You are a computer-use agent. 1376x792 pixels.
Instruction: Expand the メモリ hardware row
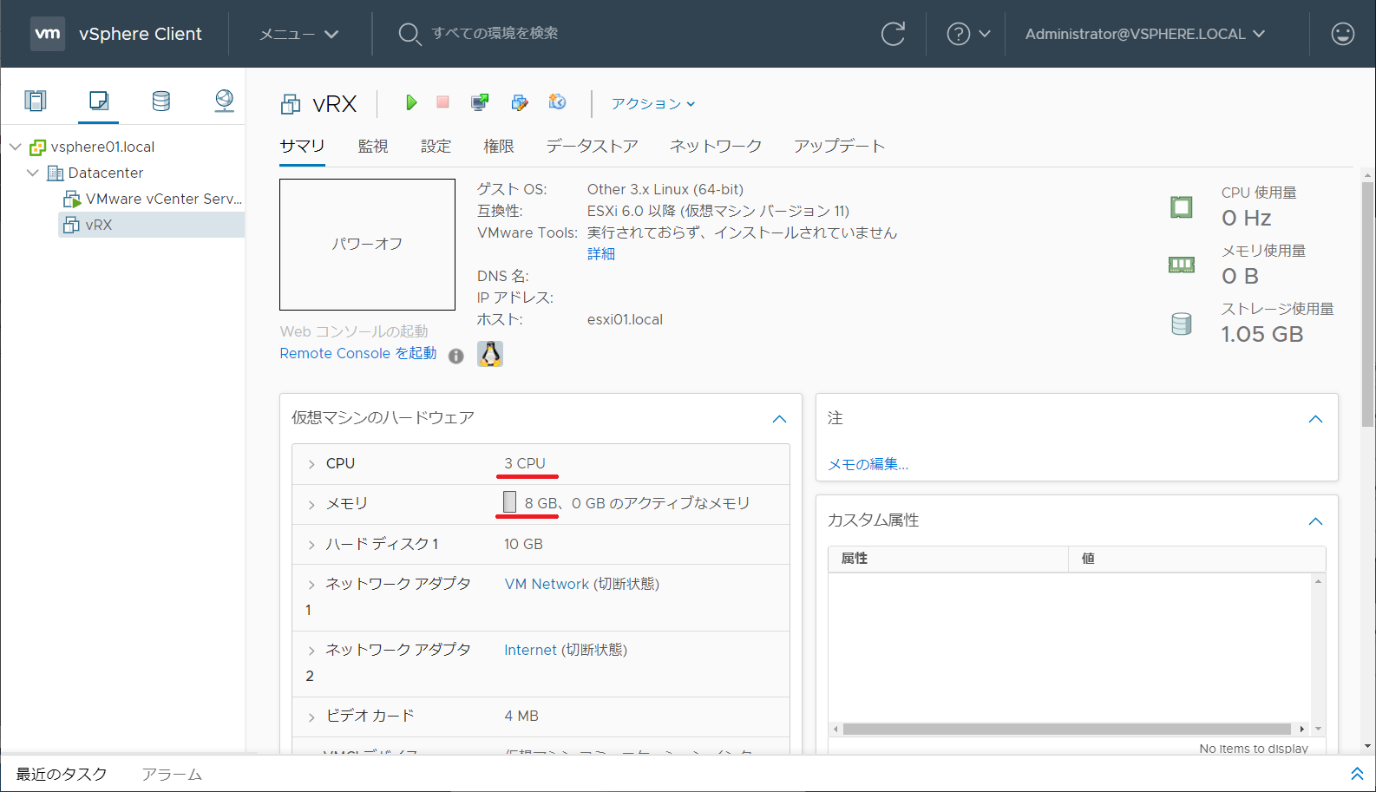pyautogui.click(x=311, y=505)
